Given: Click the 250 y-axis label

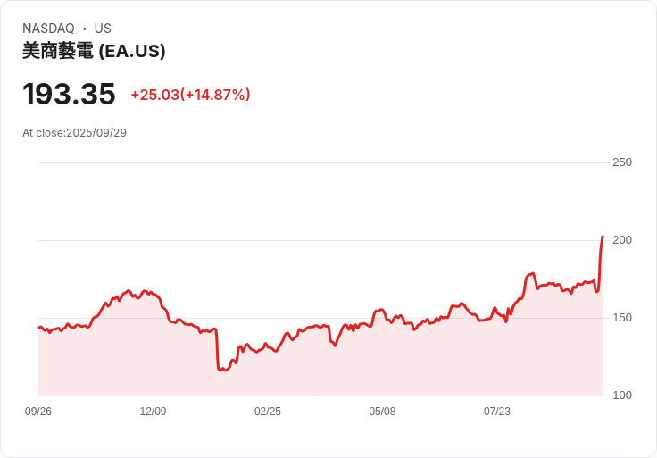Looking at the screenshot, I should (622, 162).
